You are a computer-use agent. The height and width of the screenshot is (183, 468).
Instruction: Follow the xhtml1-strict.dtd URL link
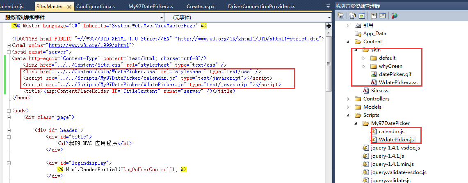point(248,39)
